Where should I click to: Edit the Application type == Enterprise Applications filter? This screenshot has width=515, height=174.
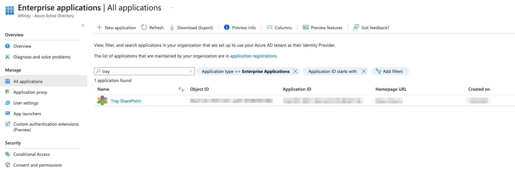(x=246, y=71)
